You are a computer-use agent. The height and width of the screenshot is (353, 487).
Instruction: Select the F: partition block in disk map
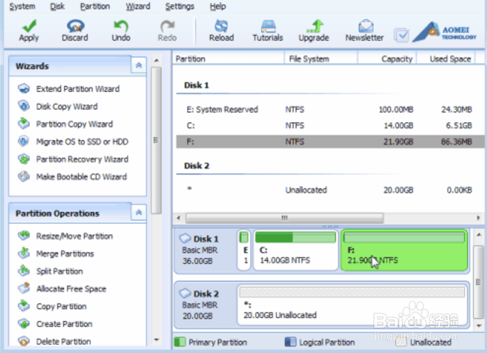(x=404, y=251)
